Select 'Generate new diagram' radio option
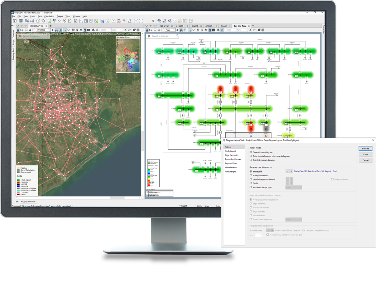The height and width of the screenshot is (300, 381). coord(251,152)
